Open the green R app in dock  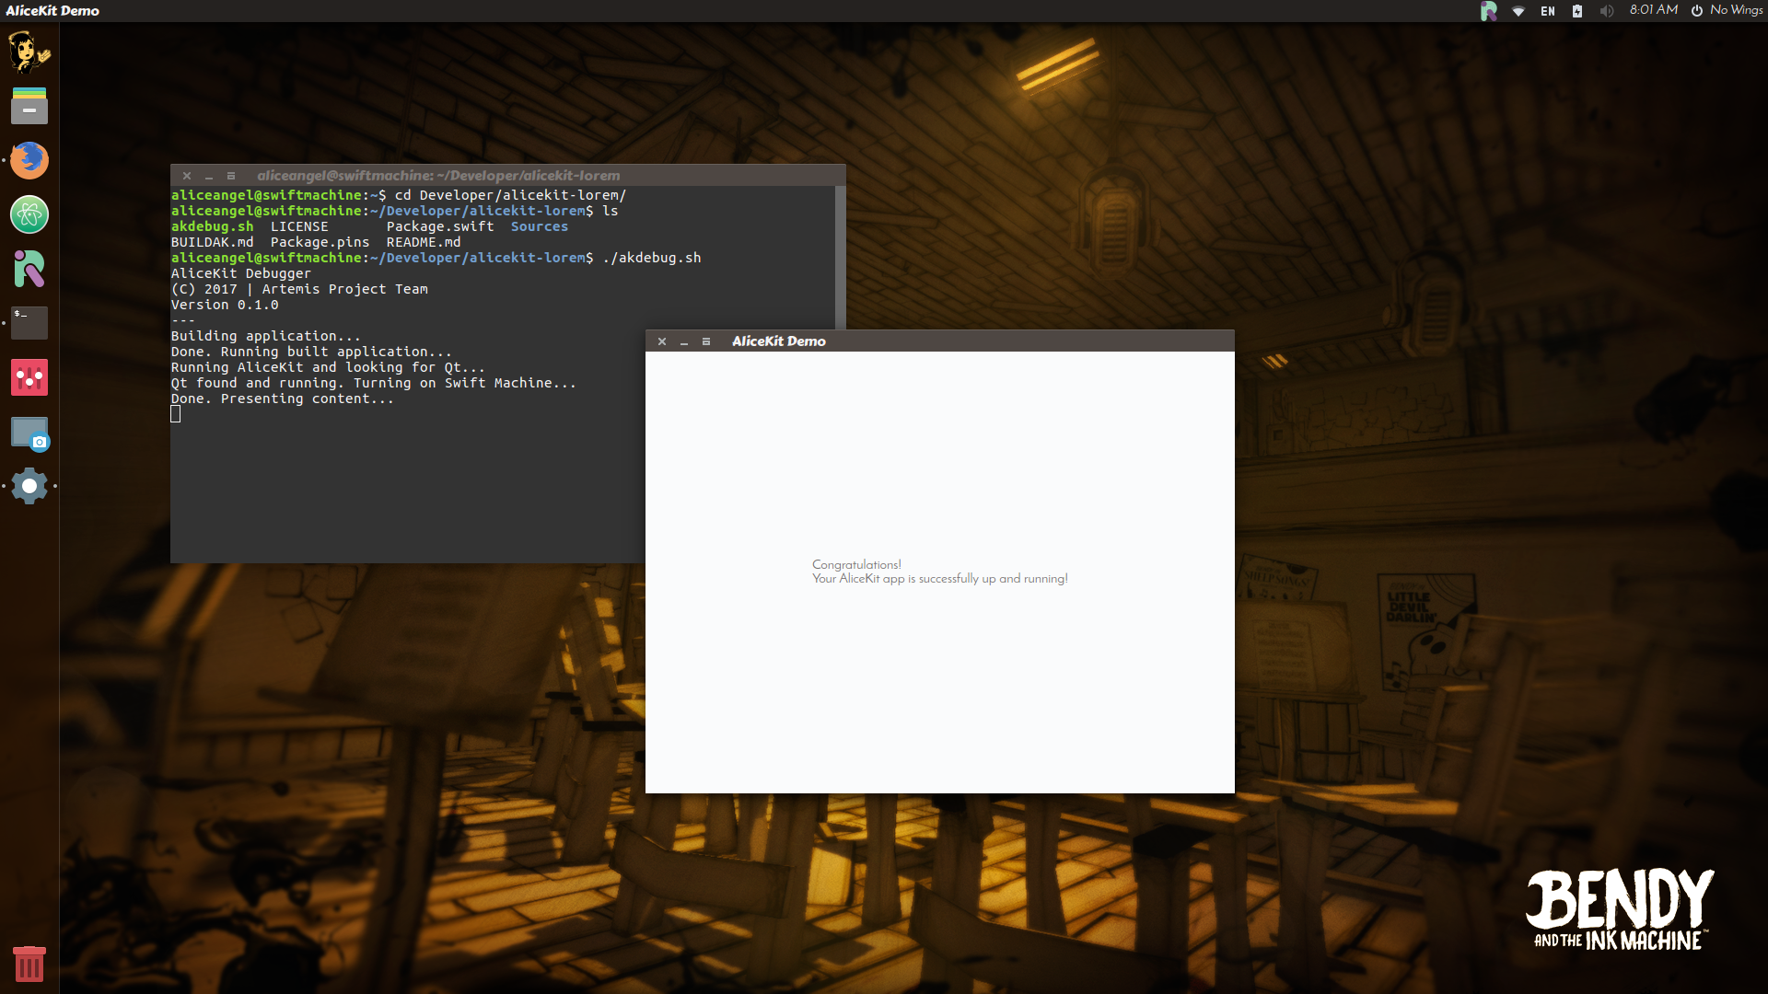click(x=29, y=269)
